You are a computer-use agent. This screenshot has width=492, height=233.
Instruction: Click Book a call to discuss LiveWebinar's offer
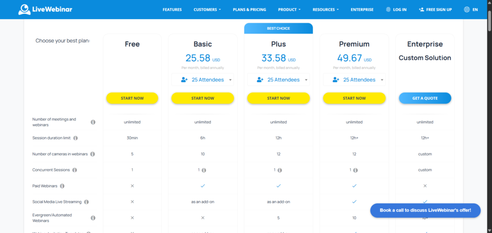click(x=425, y=210)
